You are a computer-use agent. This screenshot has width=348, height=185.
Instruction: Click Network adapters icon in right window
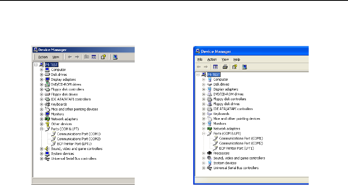click(x=209, y=129)
